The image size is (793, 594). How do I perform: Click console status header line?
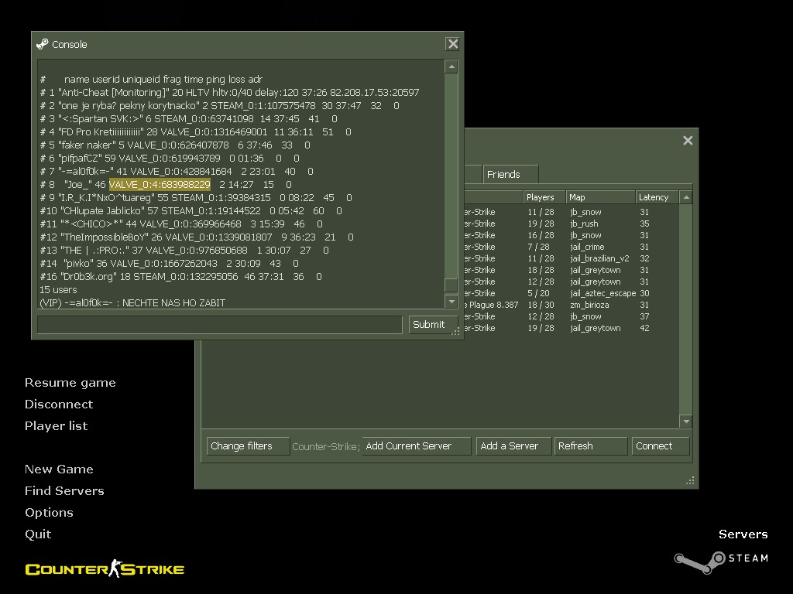151,80
